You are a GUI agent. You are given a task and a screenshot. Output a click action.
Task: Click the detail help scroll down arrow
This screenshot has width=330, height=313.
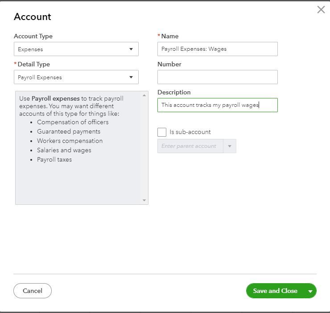pyautogui.click(x=144, y=200)
